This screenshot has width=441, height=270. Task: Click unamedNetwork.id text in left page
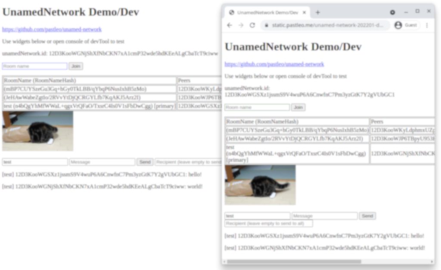(x=110, y=54)
